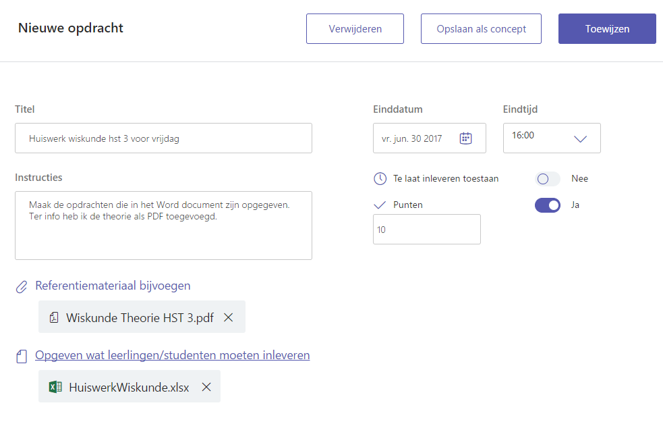Screen dimensions: 663x422
Task: Disable the Punten toggle
Action: [x=547, y=205]
